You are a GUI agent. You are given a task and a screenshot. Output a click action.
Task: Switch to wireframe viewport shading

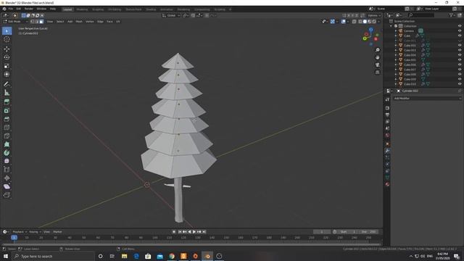(360, 22)
